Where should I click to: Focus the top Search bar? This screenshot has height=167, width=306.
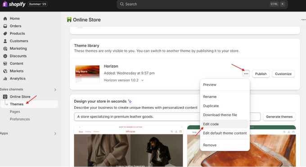point(202,4)
